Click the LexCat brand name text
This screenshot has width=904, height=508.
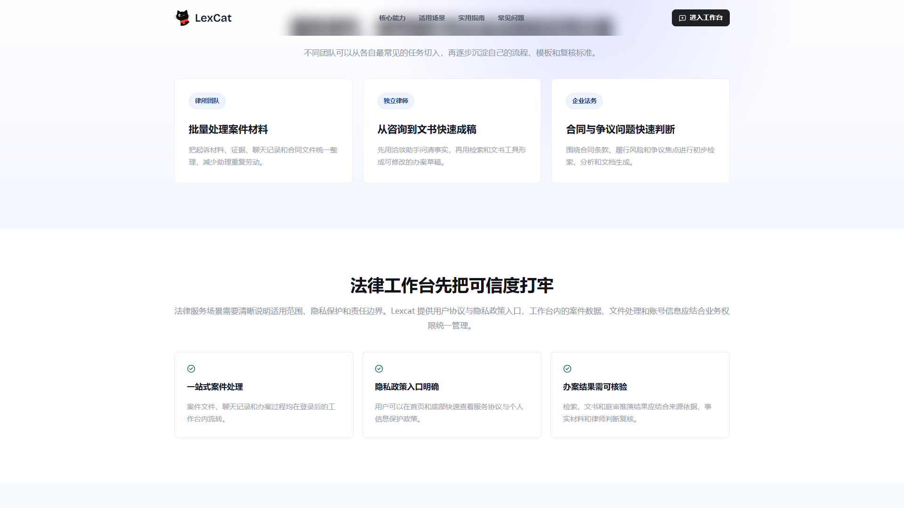tap(213, 18)
